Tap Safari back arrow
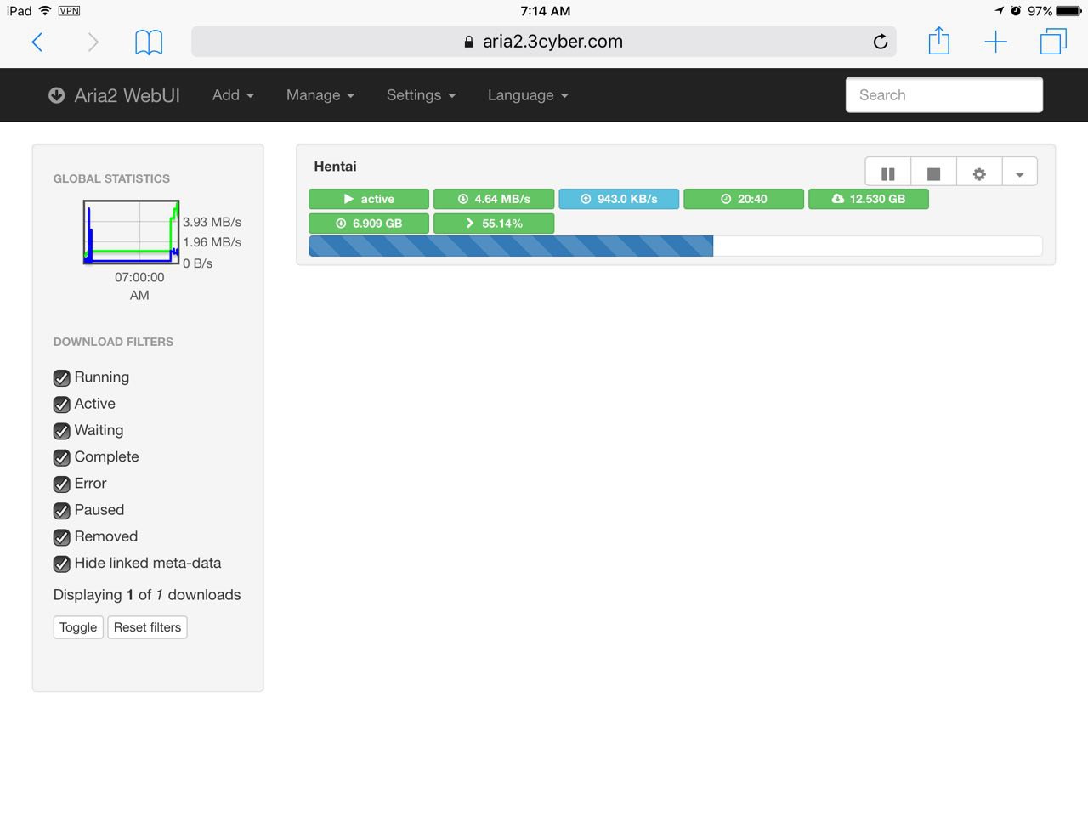The height and width of the screenshot is (816, 1088). (x=37, y=42)
